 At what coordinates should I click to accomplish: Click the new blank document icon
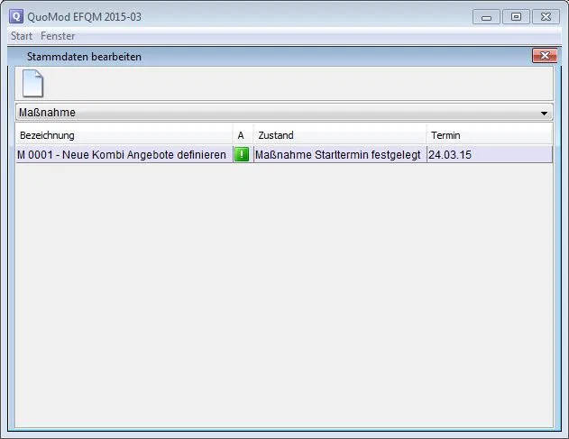point(32,83)
